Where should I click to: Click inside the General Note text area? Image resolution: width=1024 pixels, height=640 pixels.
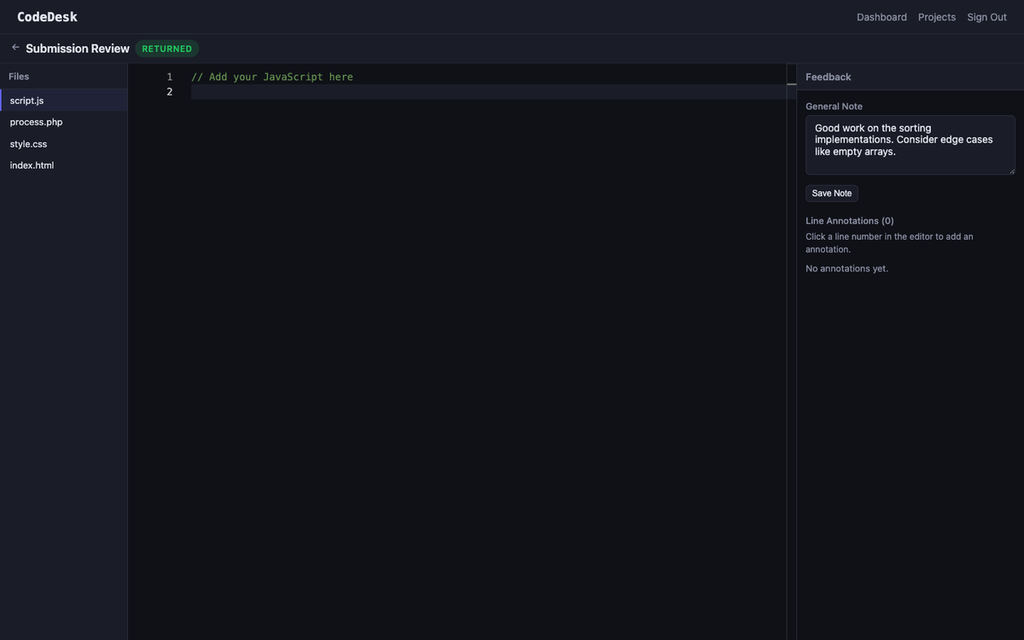point(910,145)
